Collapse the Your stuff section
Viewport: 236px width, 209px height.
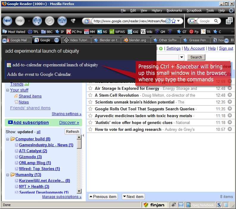coord(7,90)
